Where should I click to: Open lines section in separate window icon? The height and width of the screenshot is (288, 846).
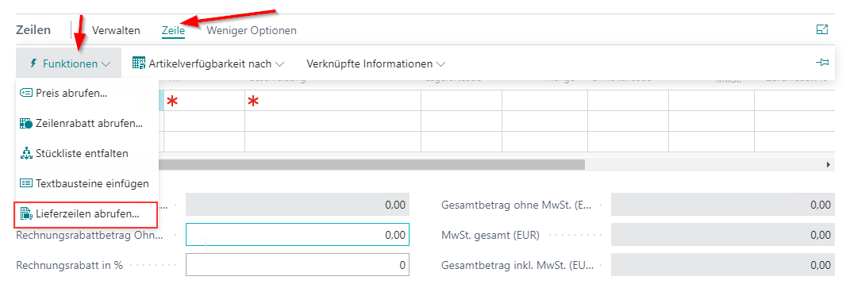coord(821,30)
